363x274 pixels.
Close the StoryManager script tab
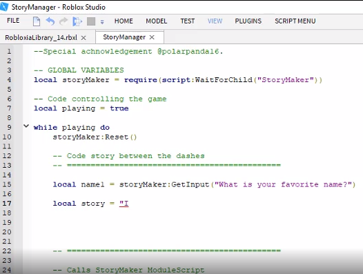(152, 37)
